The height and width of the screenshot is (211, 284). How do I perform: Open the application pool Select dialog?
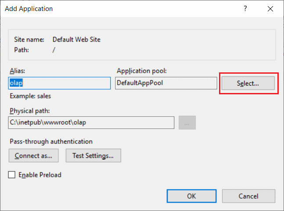pos(248,83)
